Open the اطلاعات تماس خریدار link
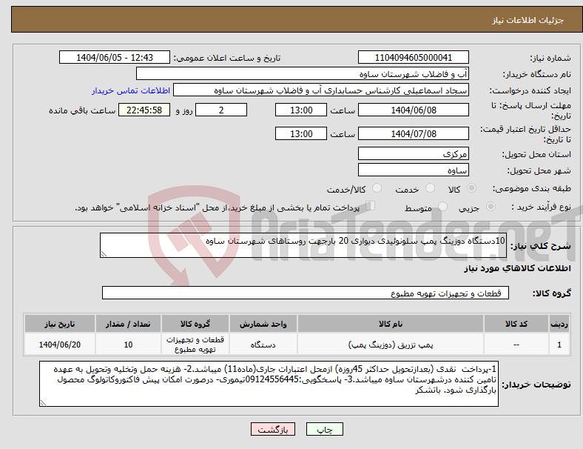The height and width of the screenshot is (449, 583). 131,90
